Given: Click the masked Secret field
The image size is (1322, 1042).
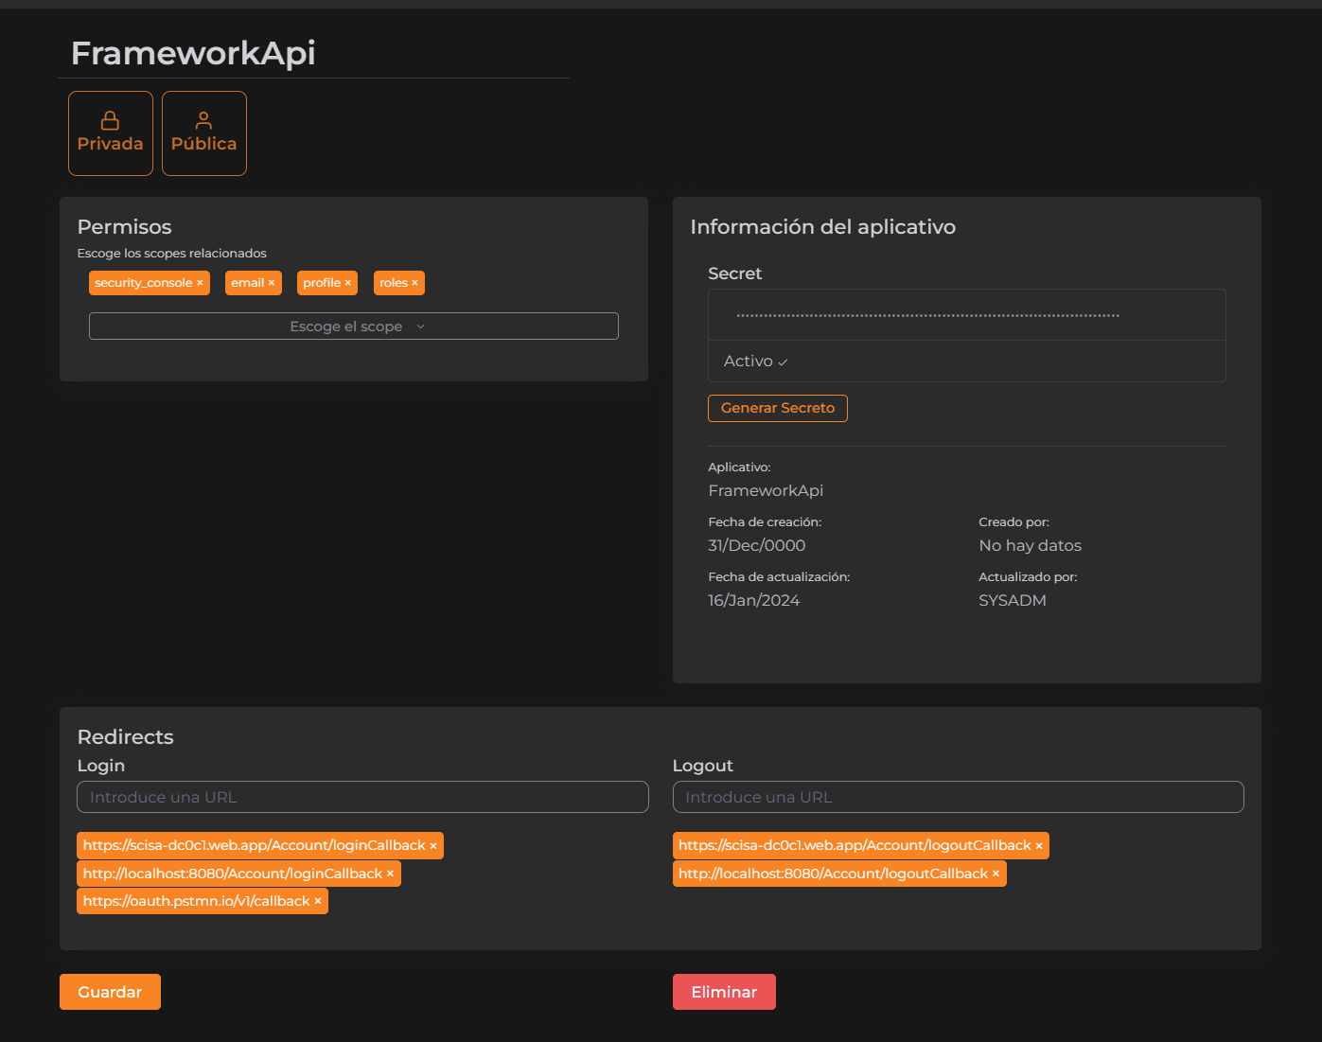Looking at the screenshot, I should click(x=965, y=315).
